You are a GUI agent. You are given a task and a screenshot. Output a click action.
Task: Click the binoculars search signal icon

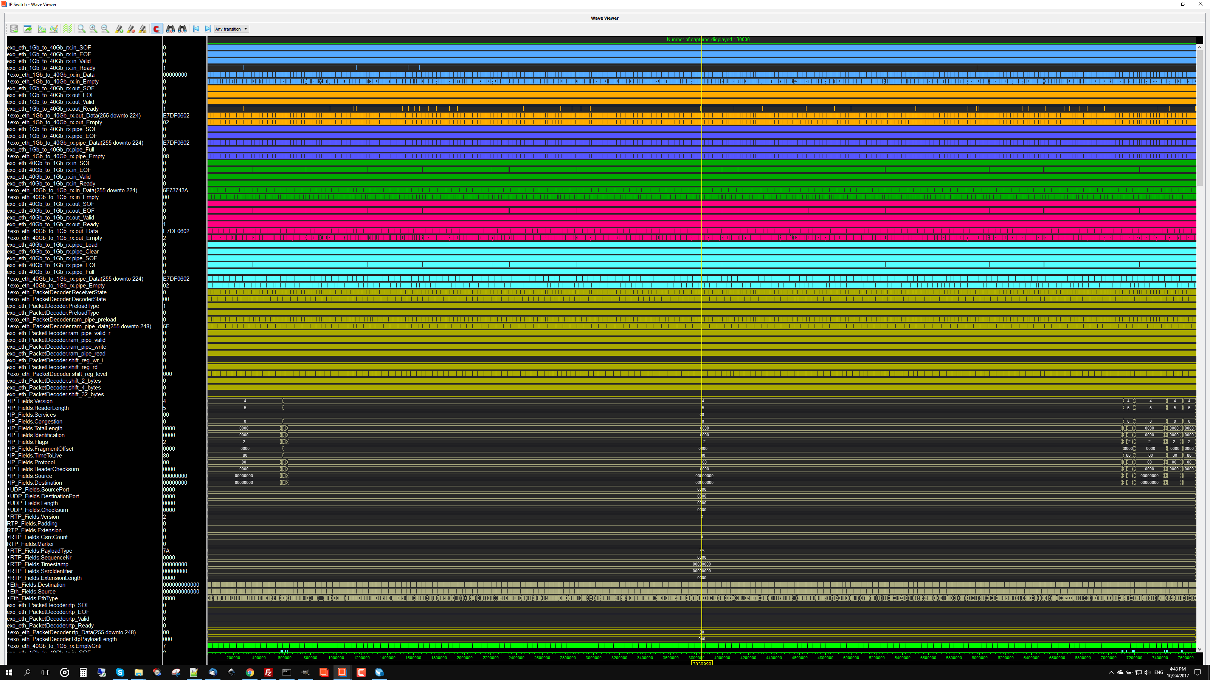tap(171, 29)
